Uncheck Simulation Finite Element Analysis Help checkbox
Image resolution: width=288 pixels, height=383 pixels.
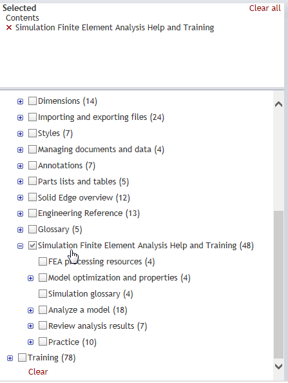coord(32,245)
